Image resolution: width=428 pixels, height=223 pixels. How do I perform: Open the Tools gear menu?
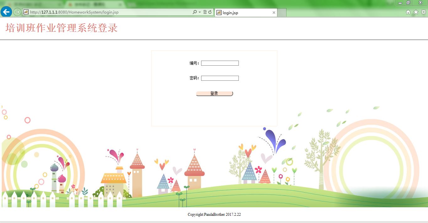[x=423, y=13]
